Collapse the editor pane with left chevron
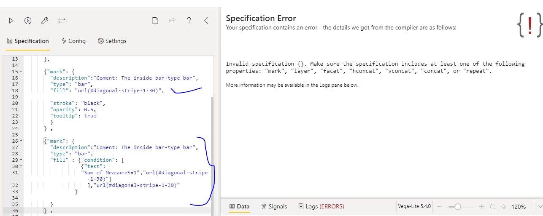 206,21
